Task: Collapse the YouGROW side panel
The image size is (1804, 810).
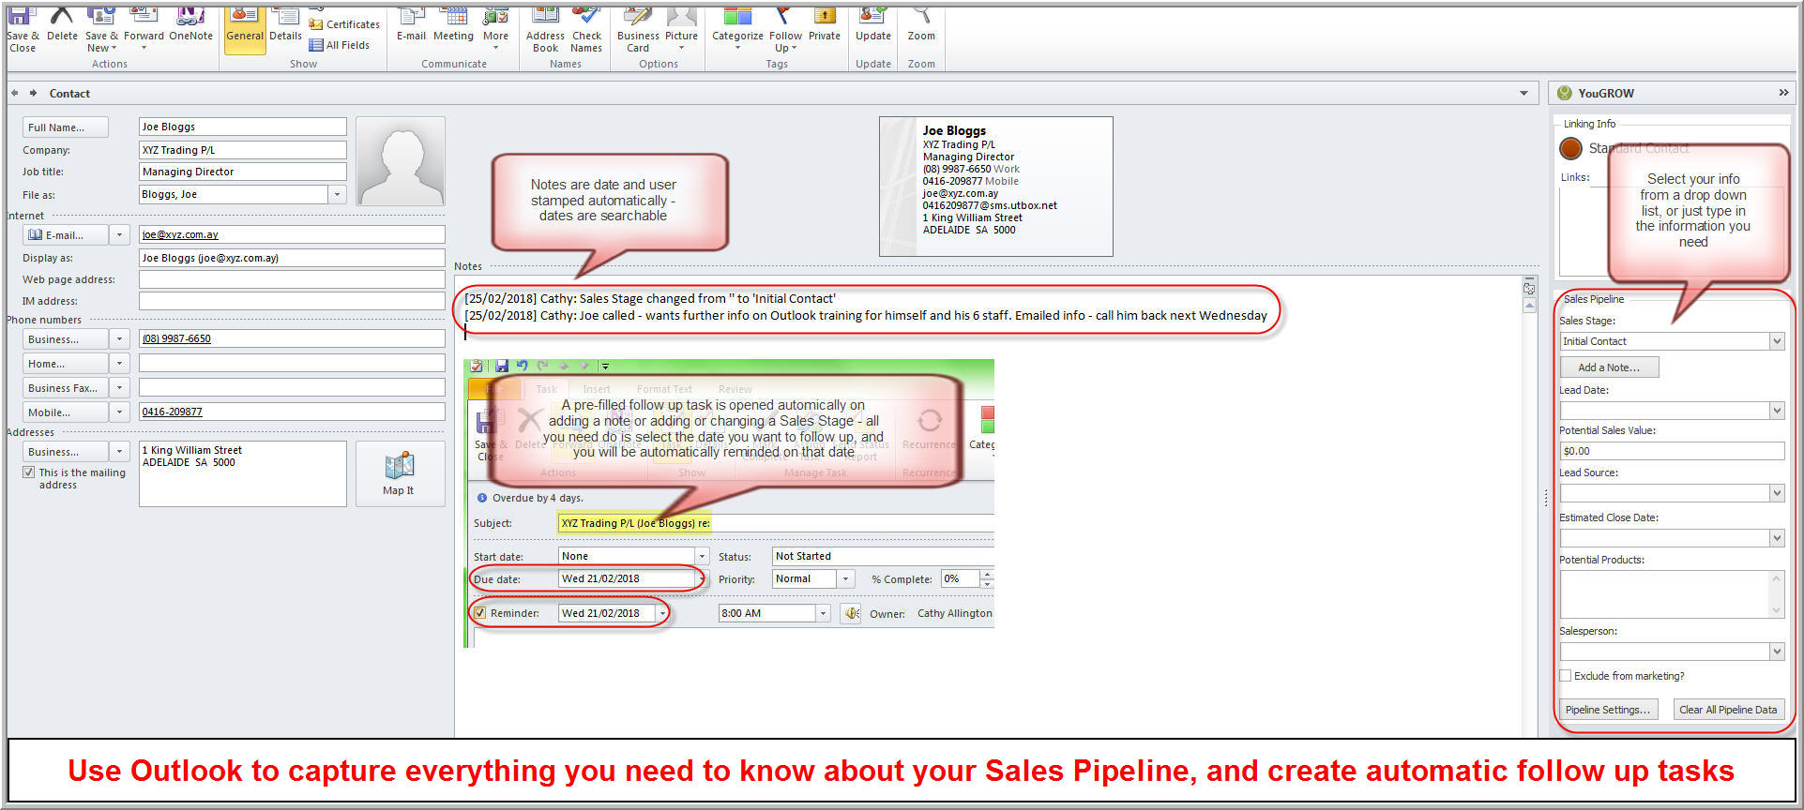Action: pos(1783,93)
